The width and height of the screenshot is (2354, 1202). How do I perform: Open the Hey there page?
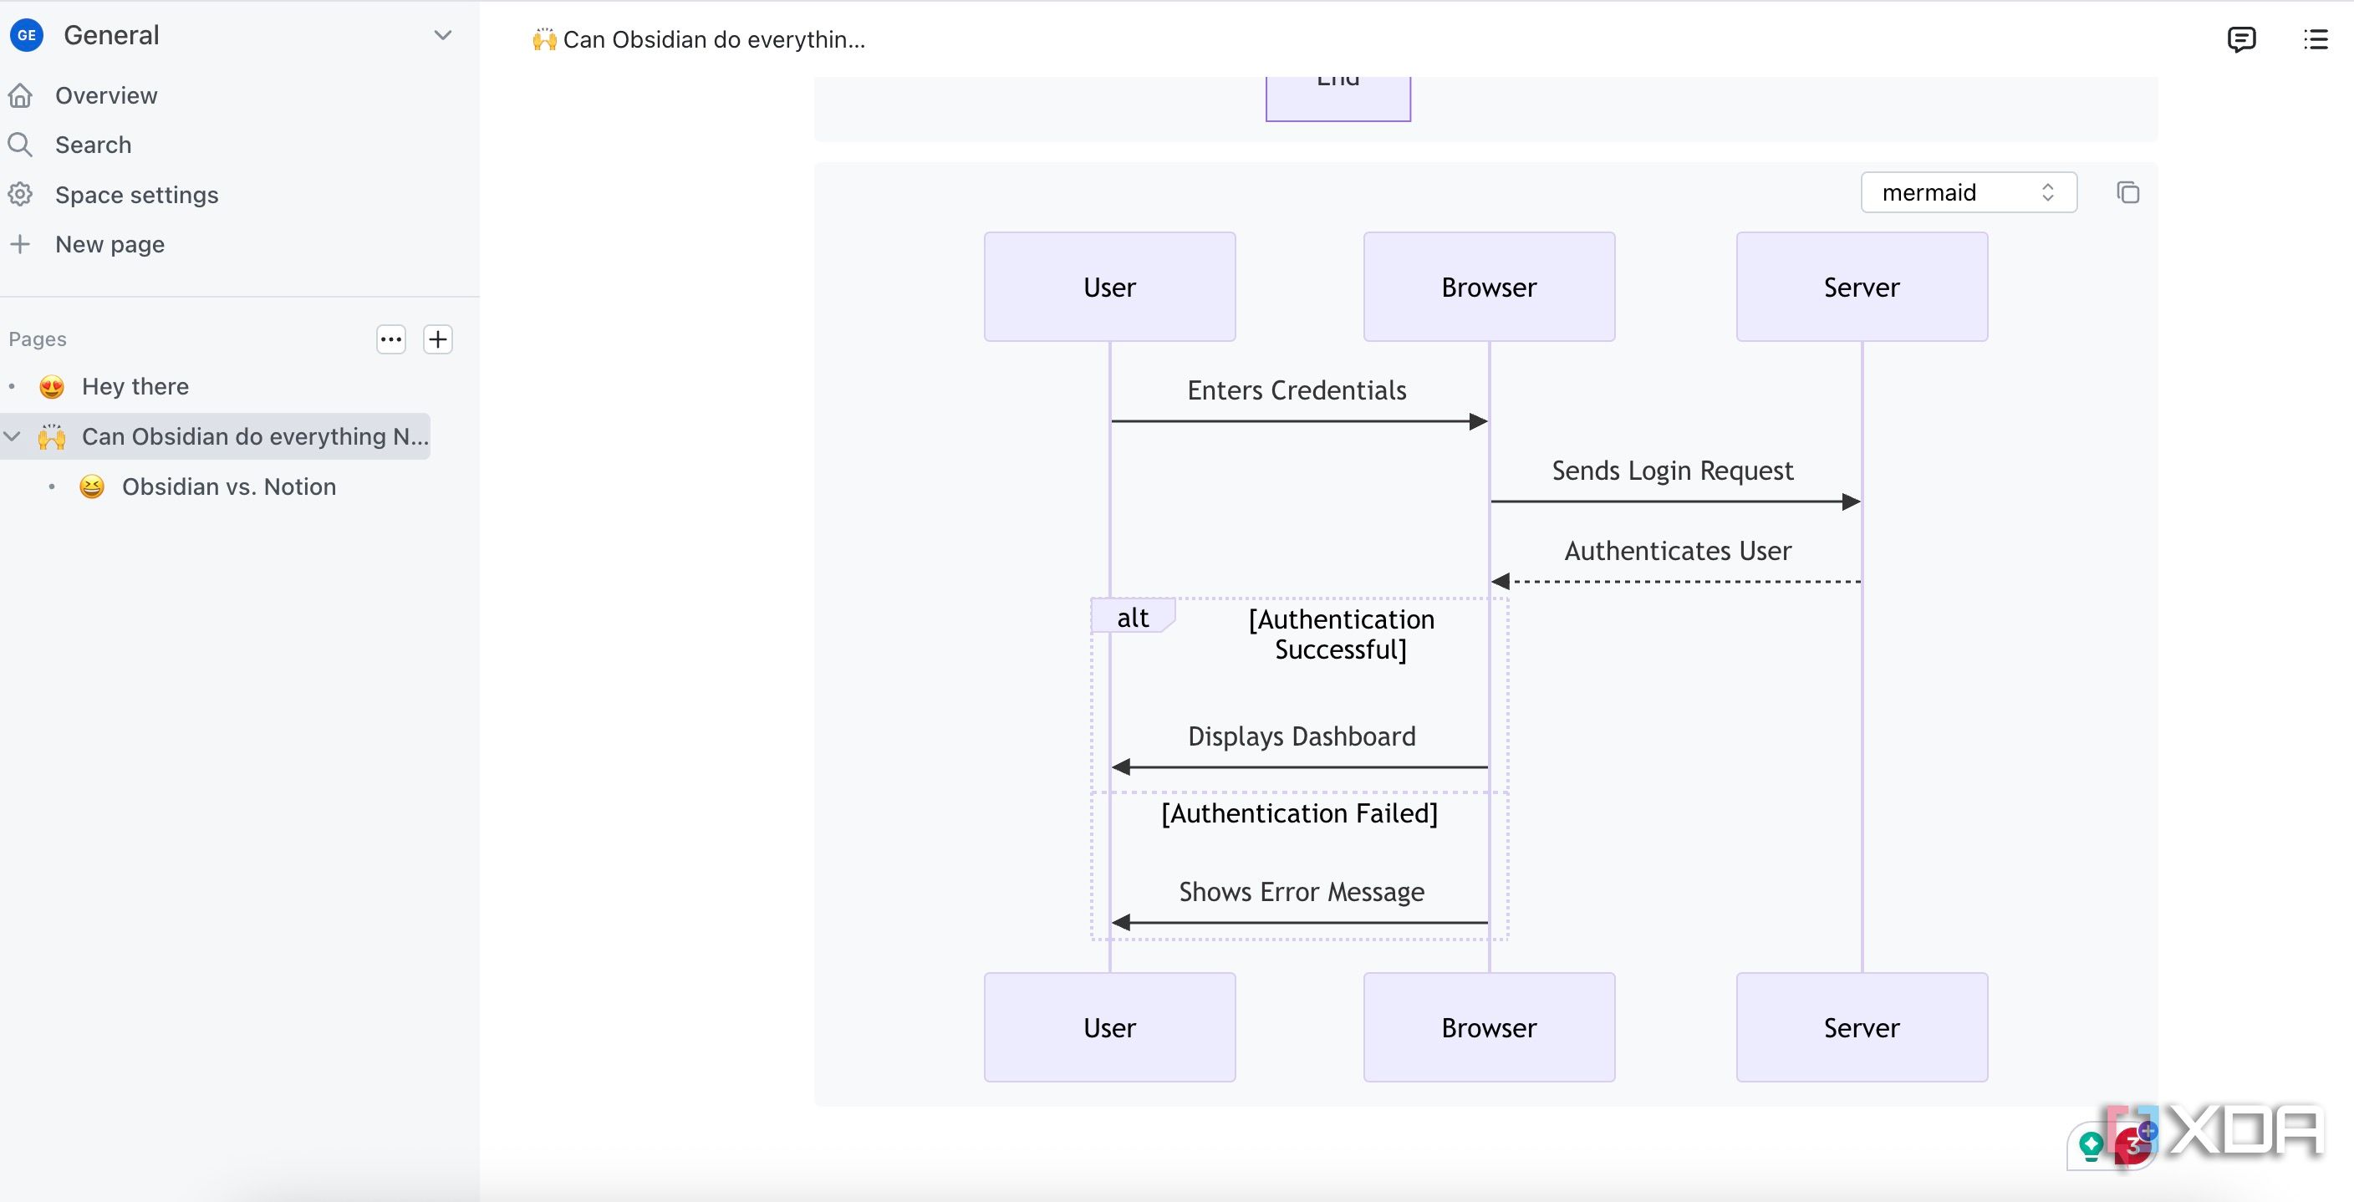tap(135, 387)
